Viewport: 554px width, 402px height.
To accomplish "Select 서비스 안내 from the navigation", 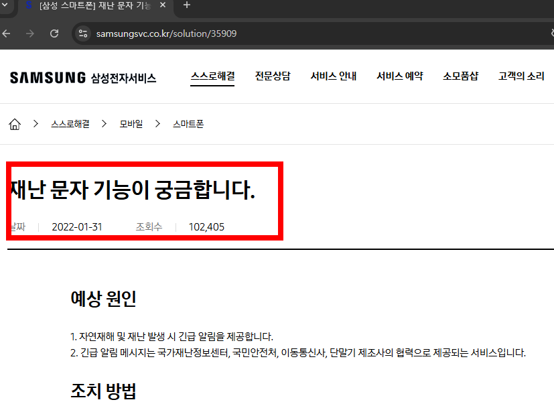I will coord(333,76).
